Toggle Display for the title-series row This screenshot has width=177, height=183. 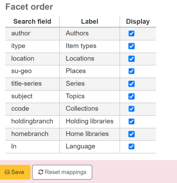pyautogui.click(x=131, y=84)
